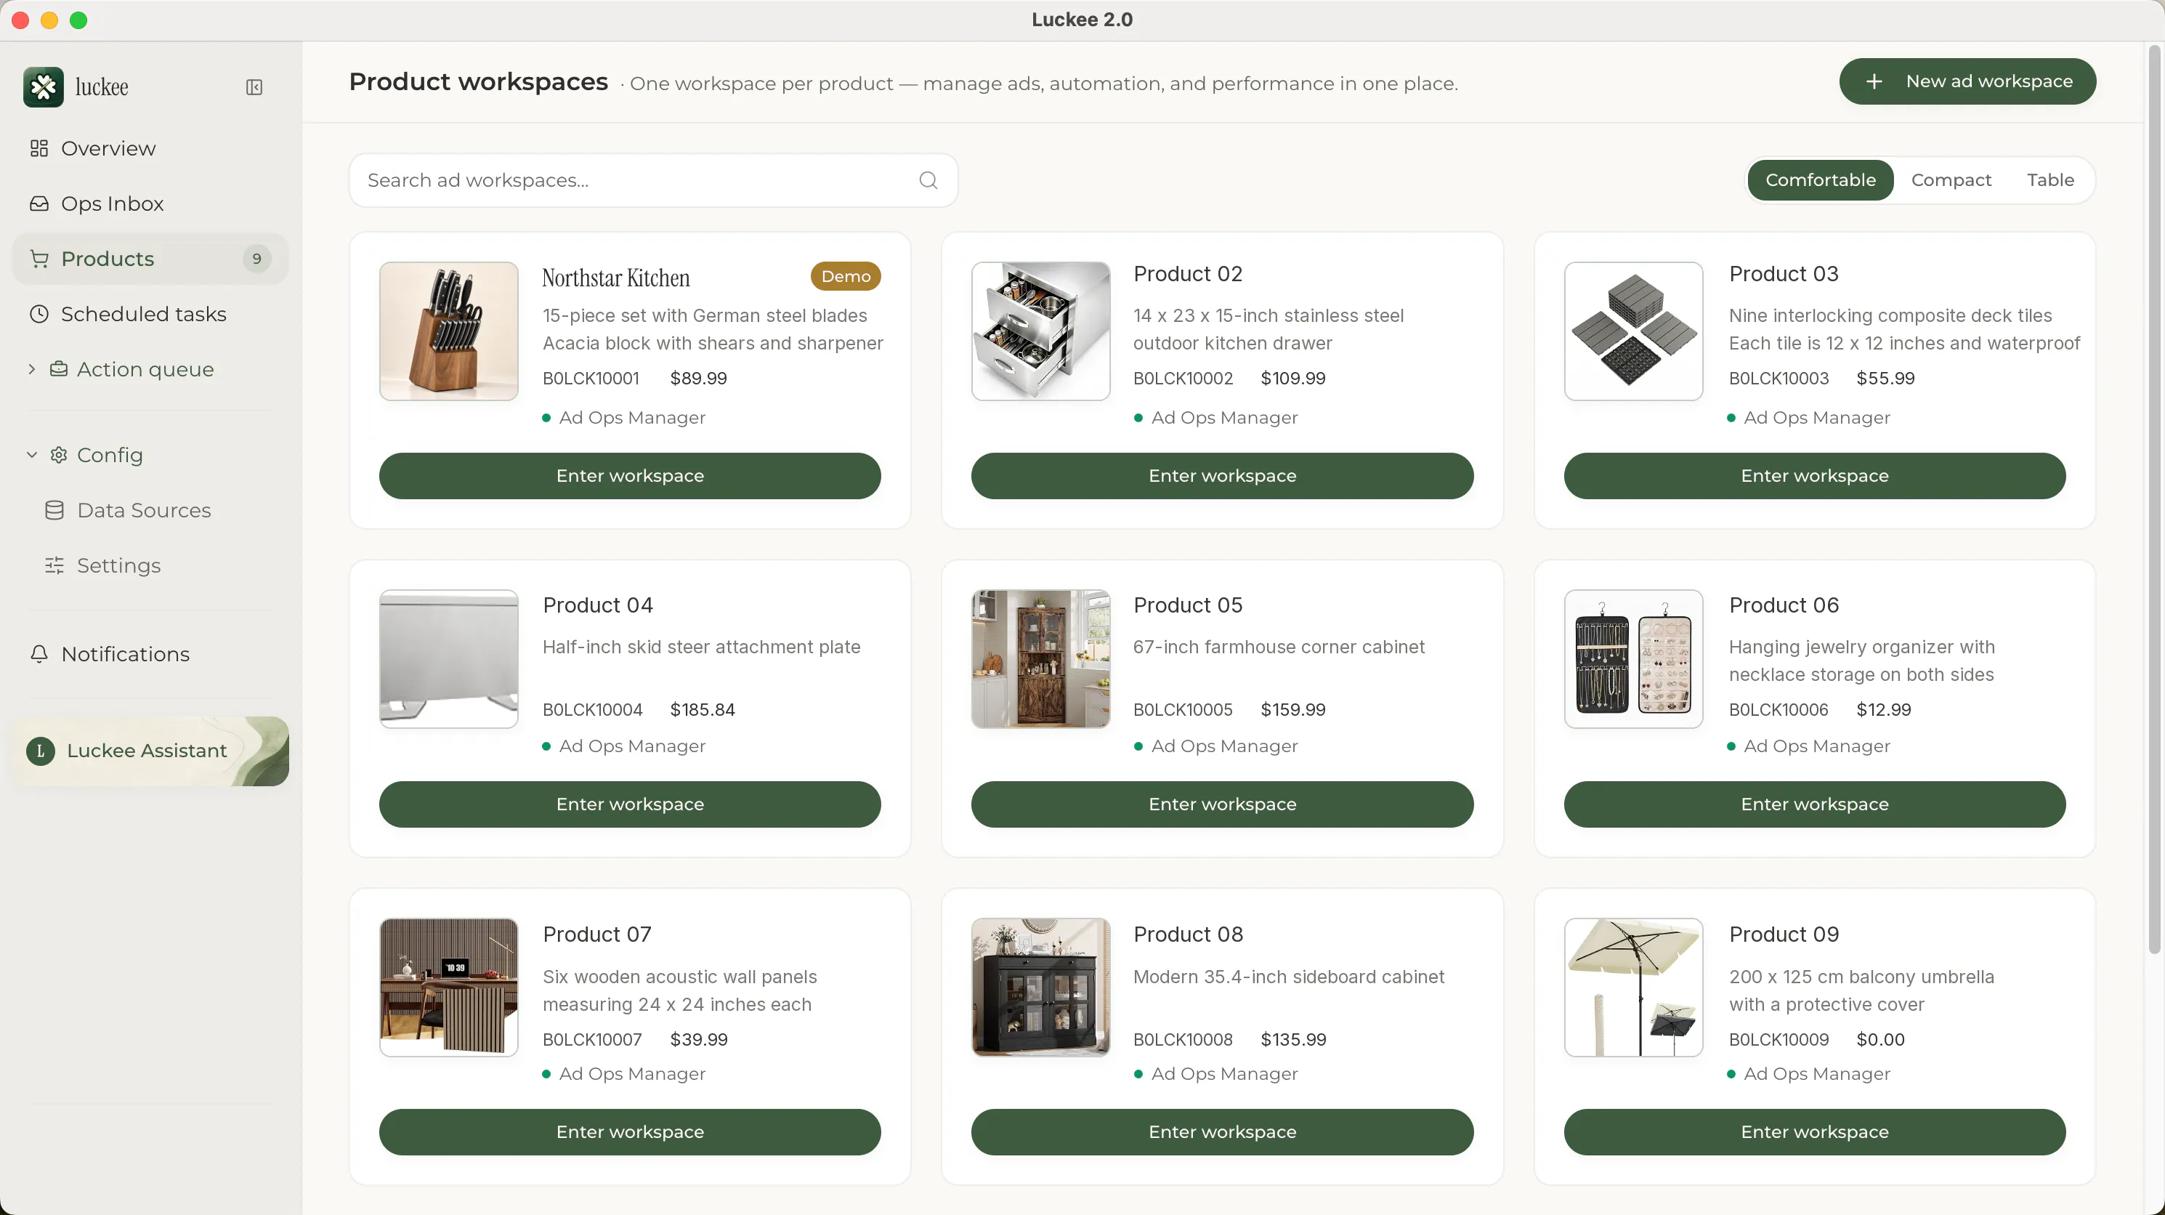Screen dimensions: 2165x1215
Task: Click the Search ad workspaces field
Action: click(653, 180)
